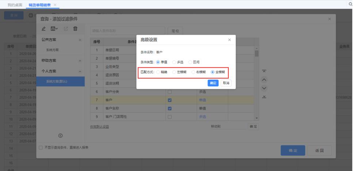Click the pencil edit scheme icon

pyautogui.click(x=44, y=29)
